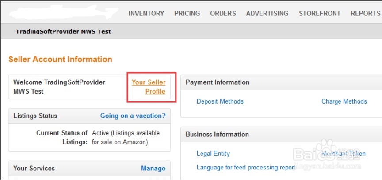Click the 'Going on a vacation?' link

(x=133, y=116)
